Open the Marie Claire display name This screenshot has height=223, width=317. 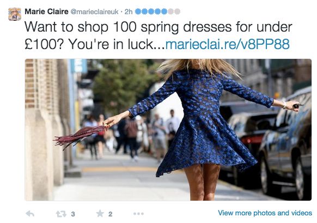[x=46, y=11]
